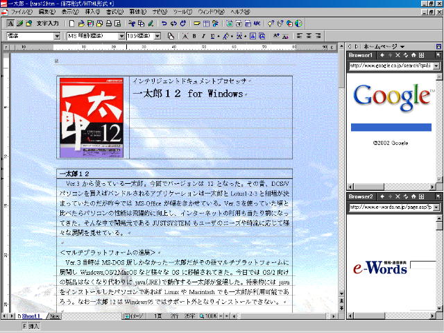The image size is (444, 333).
Task: Open the イメージ view mode selector
Action: (x=134, y=316)
